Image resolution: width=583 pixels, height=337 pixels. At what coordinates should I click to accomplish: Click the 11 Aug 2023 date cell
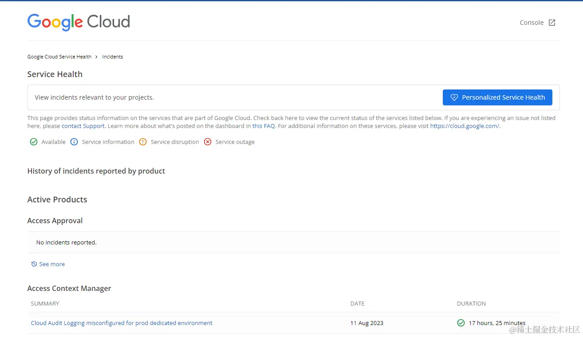tap(367, 323)
